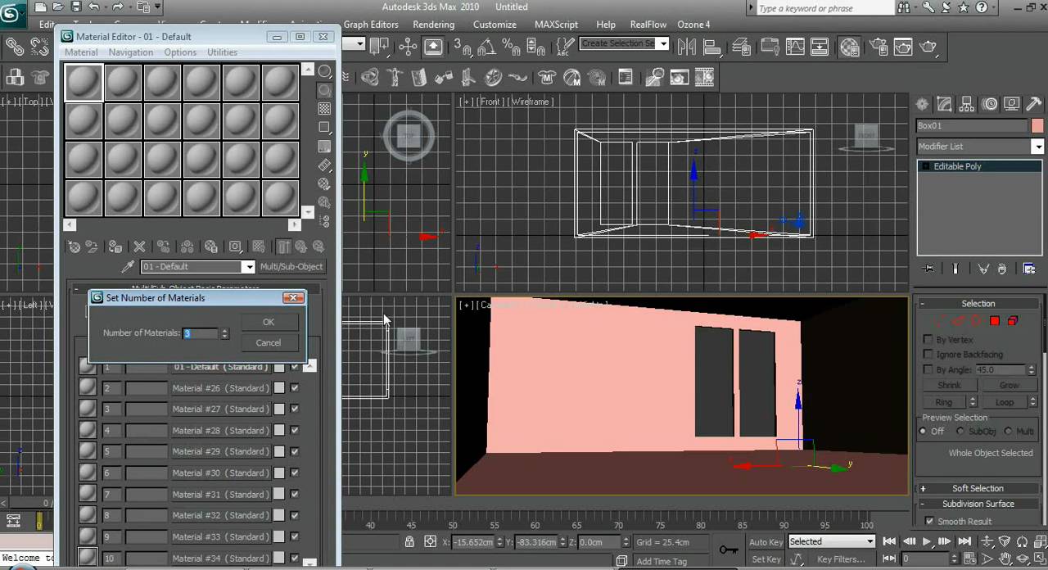Click the Auto Key button
1048x570 pixels.
(x=766, y=541)
